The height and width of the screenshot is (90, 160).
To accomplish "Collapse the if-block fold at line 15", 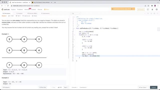I will tap(74, 40).
